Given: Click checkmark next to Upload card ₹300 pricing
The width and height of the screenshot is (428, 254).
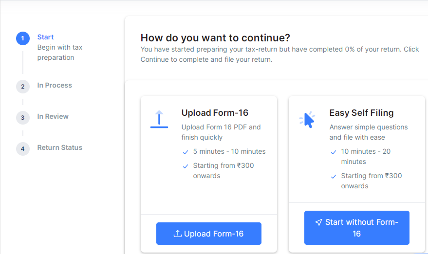Looking at the screenshot, I should click(x=186, y=166).
